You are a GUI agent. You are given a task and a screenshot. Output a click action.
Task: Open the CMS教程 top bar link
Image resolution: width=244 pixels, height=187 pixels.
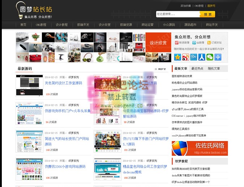tap(199, 6)
